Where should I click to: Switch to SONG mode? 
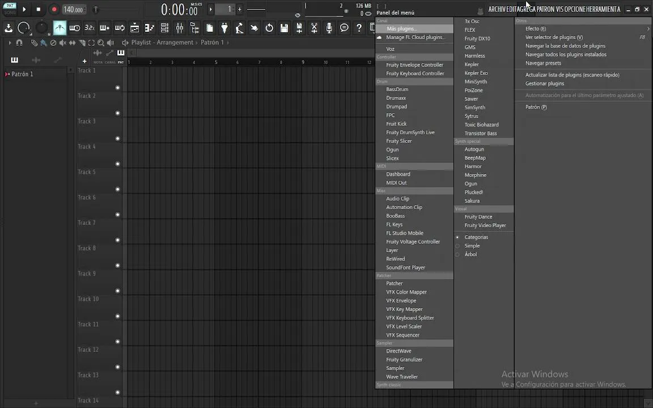click(10, 13)
